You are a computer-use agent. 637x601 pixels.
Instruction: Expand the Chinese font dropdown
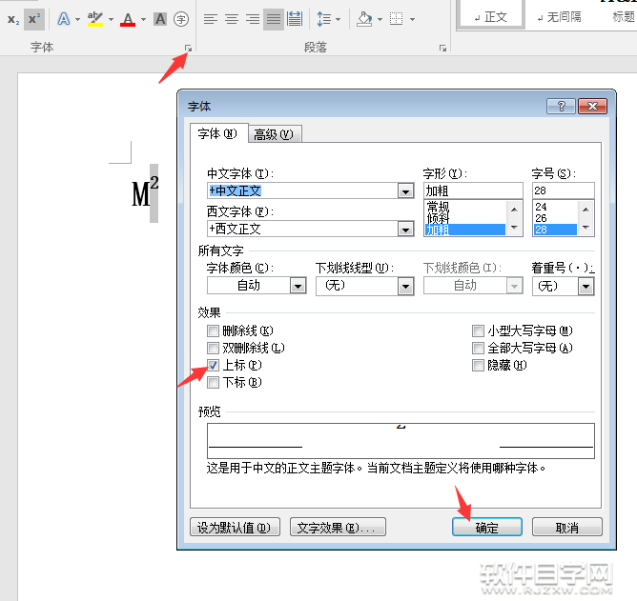[405, 191]
